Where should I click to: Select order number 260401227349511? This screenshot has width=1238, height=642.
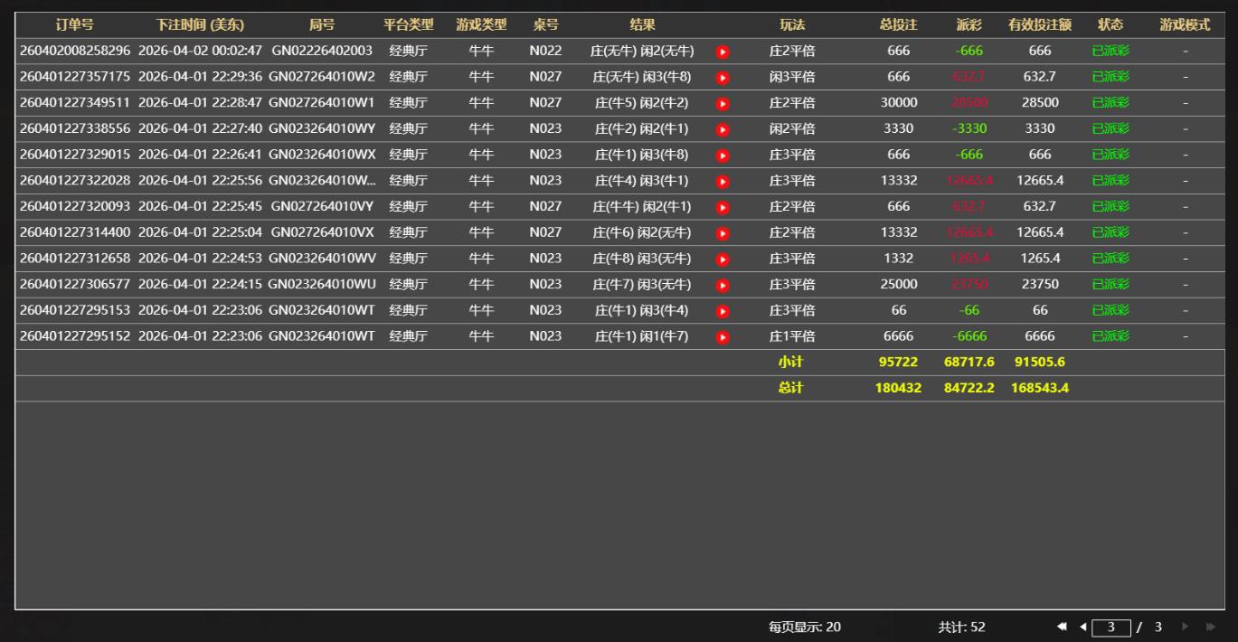[x=75, y=103]
